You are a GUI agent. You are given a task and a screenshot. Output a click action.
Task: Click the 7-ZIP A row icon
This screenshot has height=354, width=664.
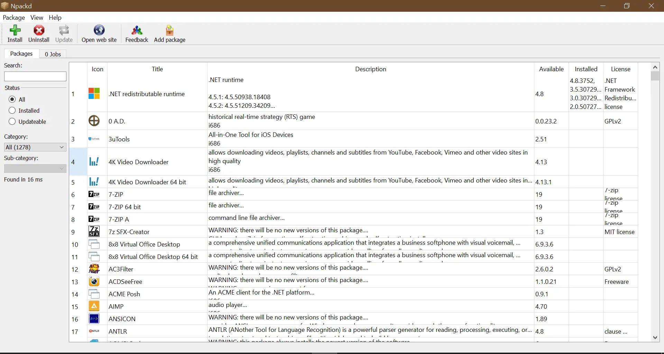[94, 219]
